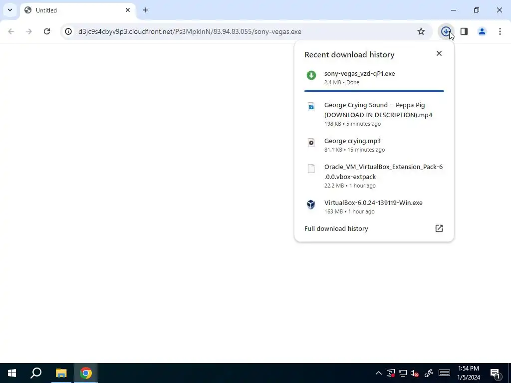Open a new tab
The width and height of the screenshot is (511, 383).
[146, 10]
